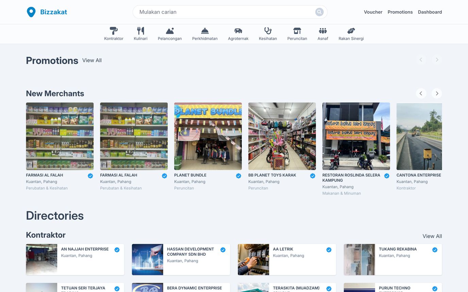The width and height of the screenshot is (468, 292).
Task: Select the Pelancongan mountain icon
Action: (x=170, y=31)
